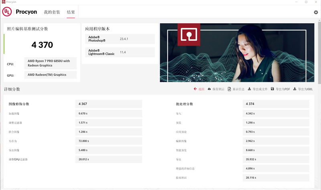Image resolution: width=321 pixels, height=190 pixels.
Task: Click the photo editing benchmark badge icon
Action: pos(189,34)
